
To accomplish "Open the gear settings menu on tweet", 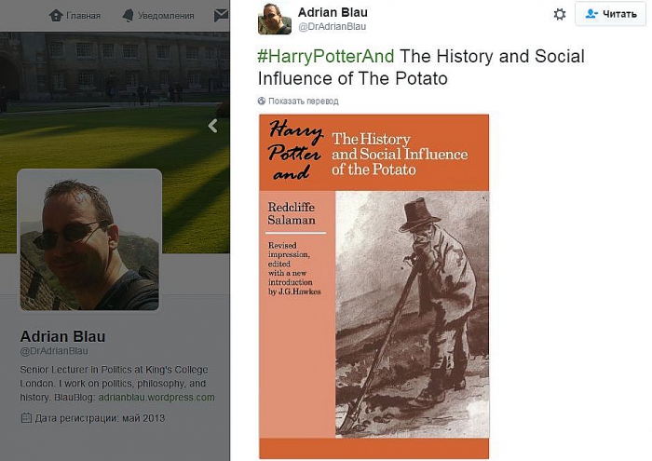I will pos(560,14).
